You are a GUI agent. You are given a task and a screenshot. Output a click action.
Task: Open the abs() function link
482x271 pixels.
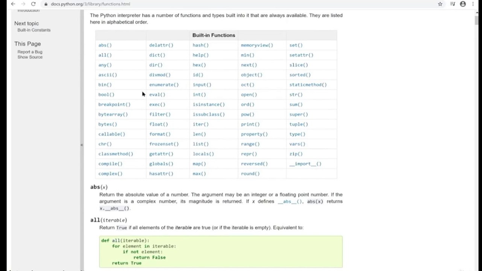pyautogui.click(x=105, y=45)
